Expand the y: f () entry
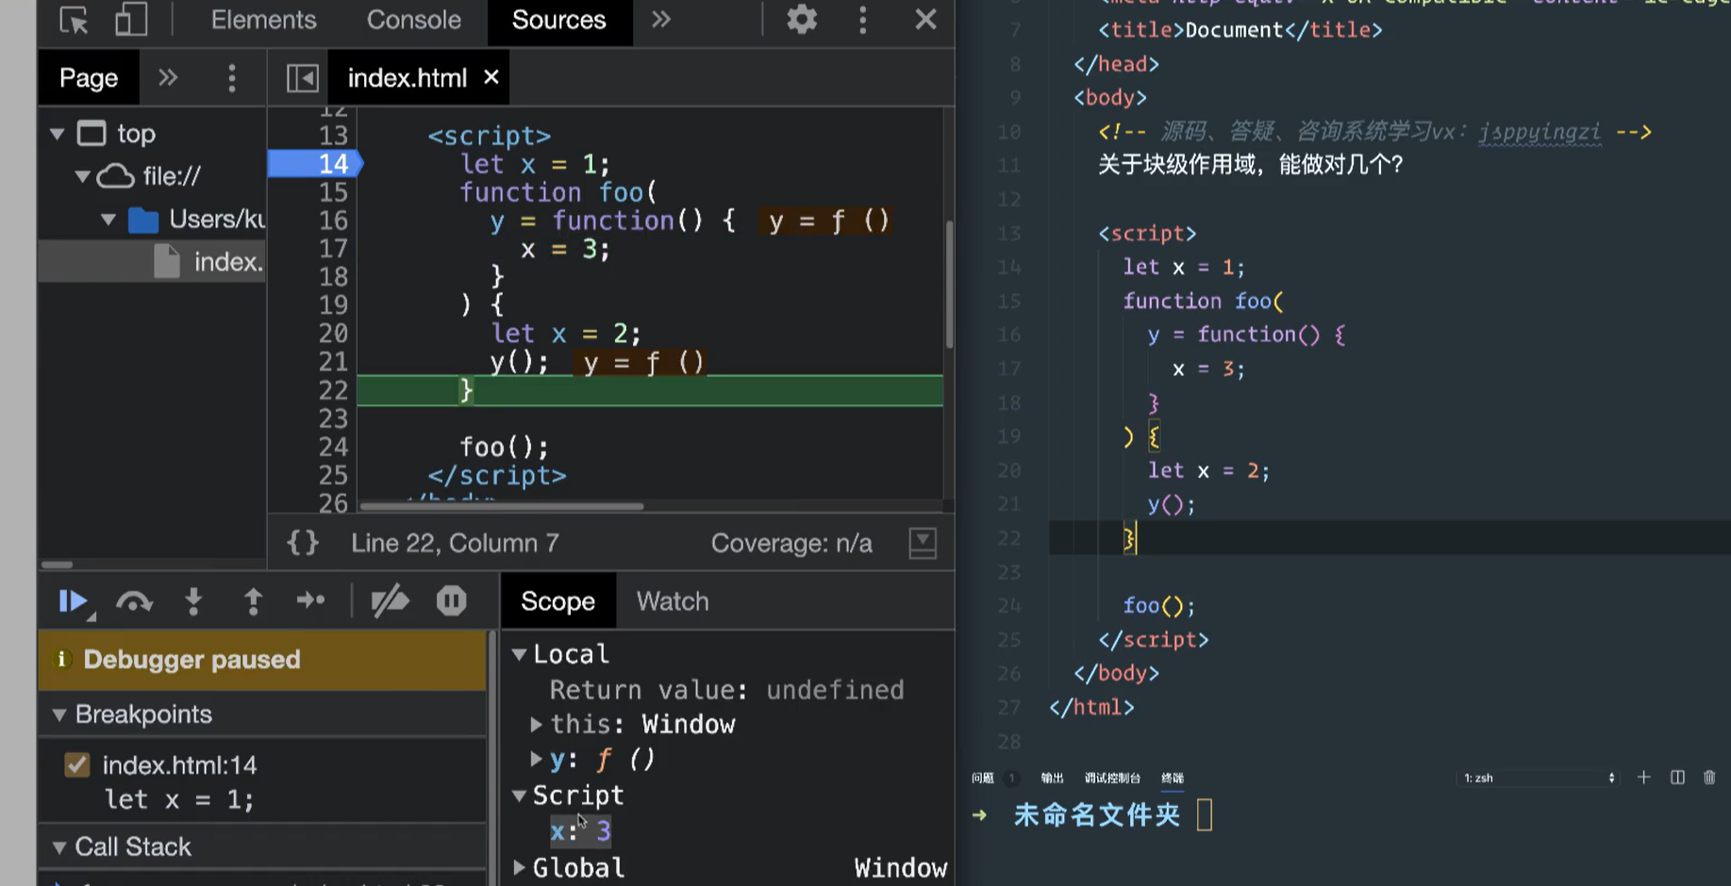This screenshot has width=1731, height=886. point(536,759)
